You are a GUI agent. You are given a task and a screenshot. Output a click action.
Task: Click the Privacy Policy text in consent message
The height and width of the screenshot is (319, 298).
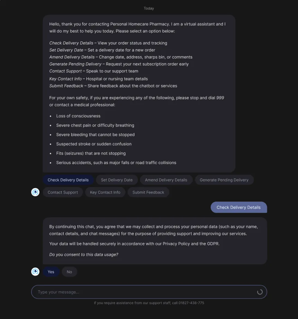click(x=176, y=244)
